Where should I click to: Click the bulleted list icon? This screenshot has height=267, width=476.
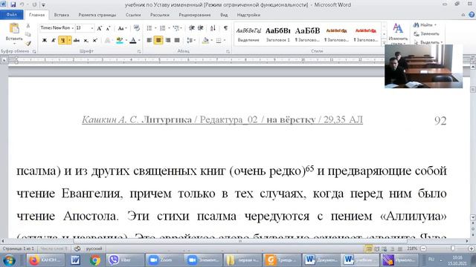click(x=149, y=28)
